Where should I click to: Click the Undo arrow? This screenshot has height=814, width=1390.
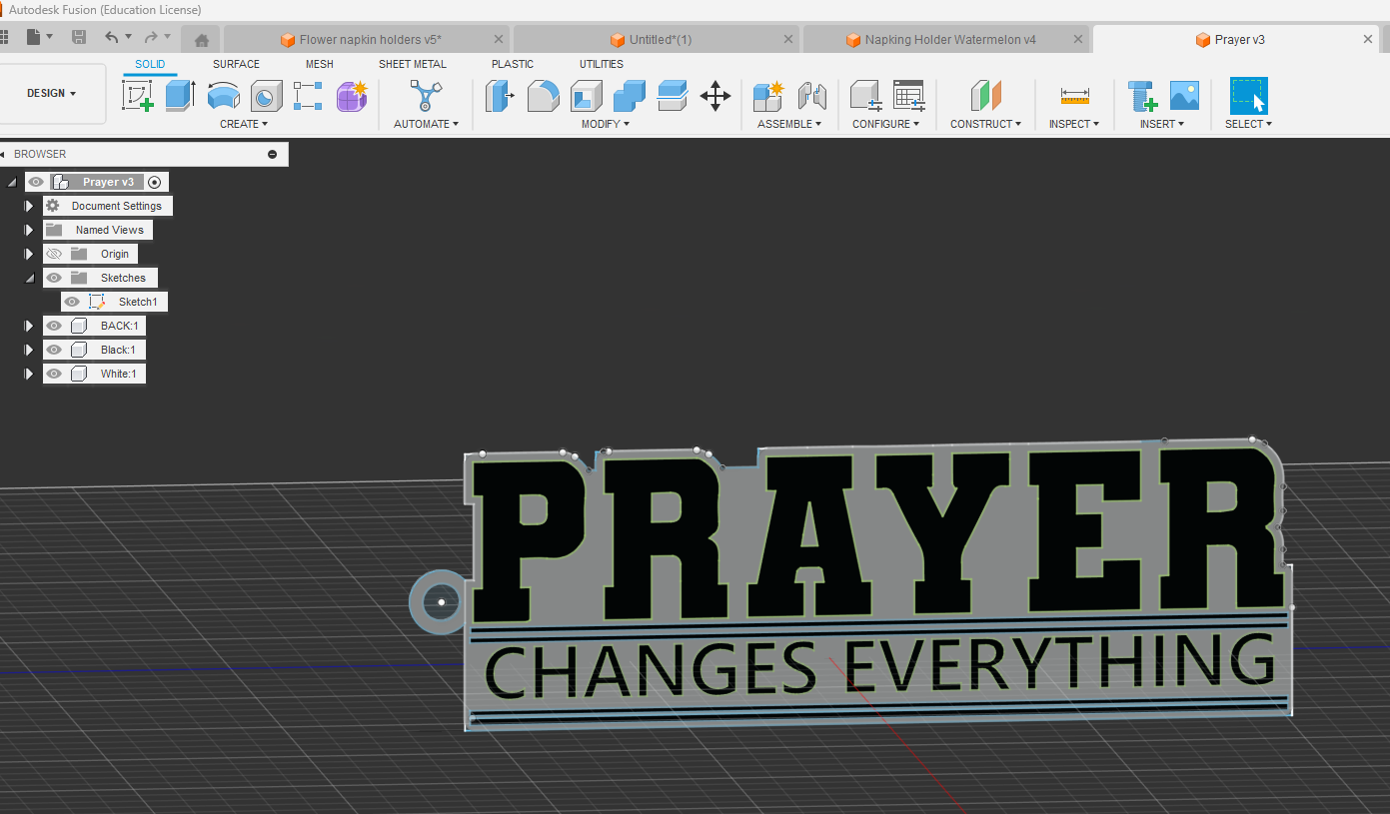tap(111, 38)
